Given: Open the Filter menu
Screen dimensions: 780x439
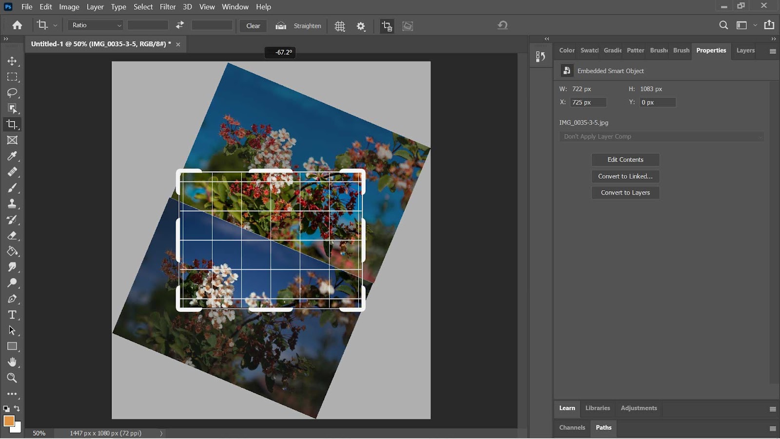Looking at the screenshot, I should [168, 7].
